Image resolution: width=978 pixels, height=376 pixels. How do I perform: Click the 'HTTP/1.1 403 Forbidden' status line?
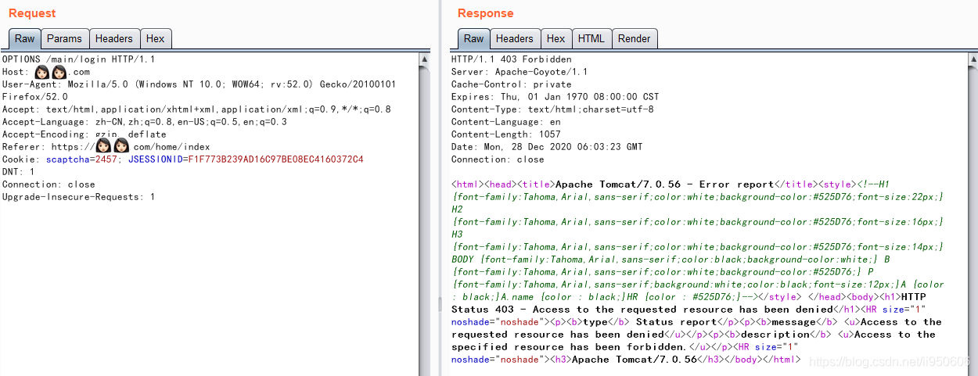(511, 59)
